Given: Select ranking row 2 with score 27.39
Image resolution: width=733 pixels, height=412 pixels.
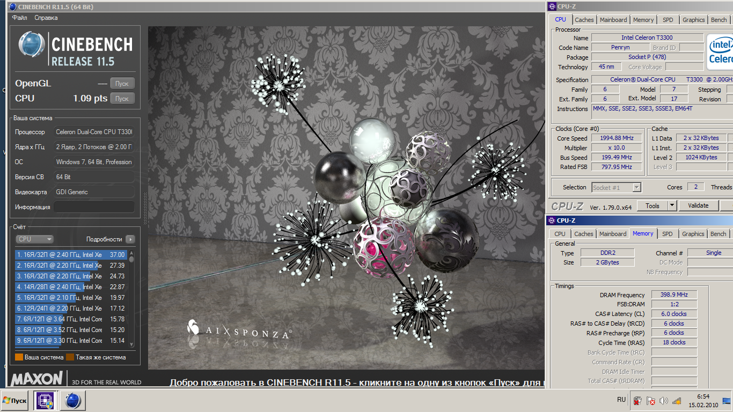Looking at the screenshot, I should point(71,266).
